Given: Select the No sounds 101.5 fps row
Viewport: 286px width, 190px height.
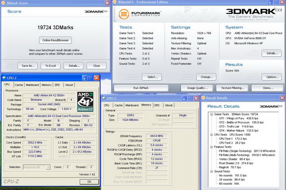Looking at the screenshot, I should (233, 175).
